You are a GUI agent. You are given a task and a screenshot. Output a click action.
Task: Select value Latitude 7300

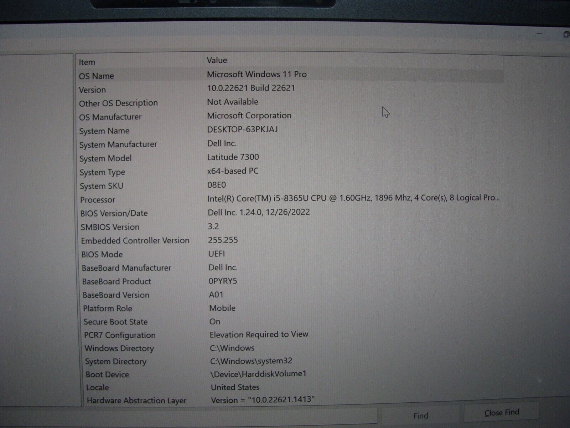coord(233,157)
